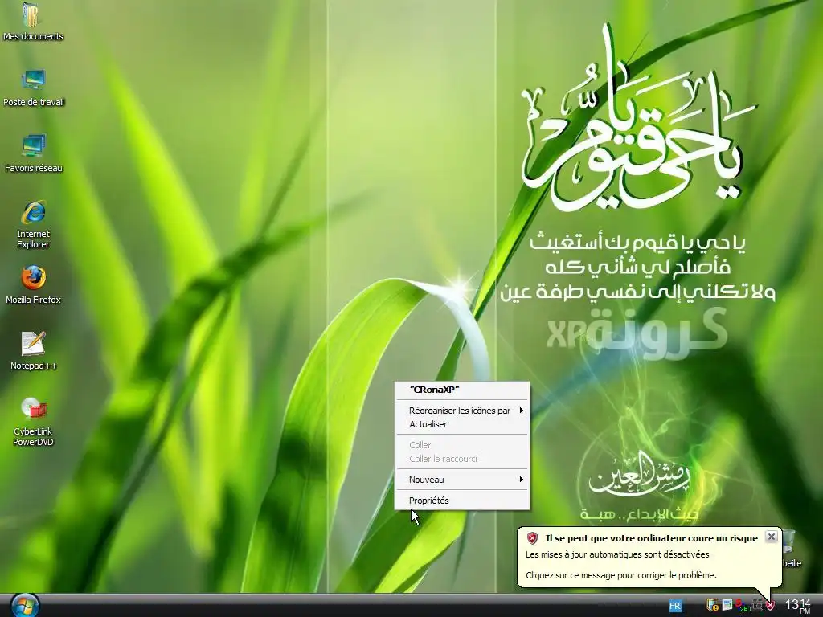Select the Notepad++ desktop icon
Image resolution: width=823 pixels, height=617 pixels.
tap(34, 350)
